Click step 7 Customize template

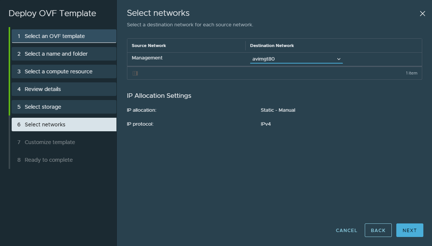coord(50,142)
